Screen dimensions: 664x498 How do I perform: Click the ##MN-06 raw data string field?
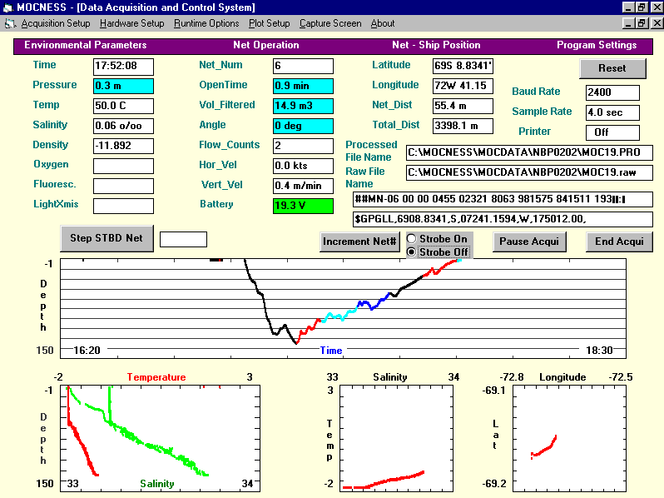coord(503,199)
